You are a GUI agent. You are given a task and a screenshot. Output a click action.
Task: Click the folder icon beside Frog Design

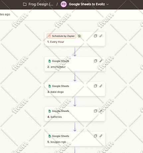tap(25, 4)
